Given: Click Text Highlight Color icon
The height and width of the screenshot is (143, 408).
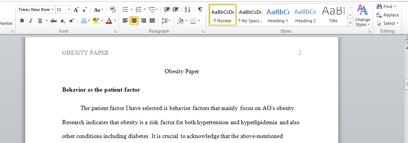Looking at the screenshot, I should [x=96, y=21].
